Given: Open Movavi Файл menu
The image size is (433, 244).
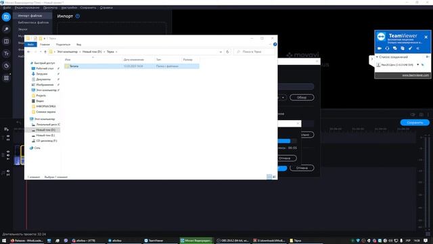Looking at the screenshot, I should (x=7, y=7).
